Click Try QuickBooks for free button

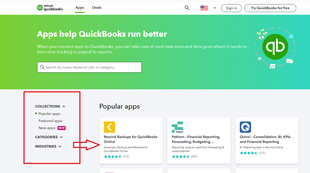coord(270,8)
